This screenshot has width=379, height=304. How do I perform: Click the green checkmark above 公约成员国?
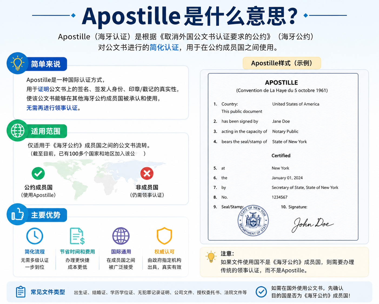[38, 173]
